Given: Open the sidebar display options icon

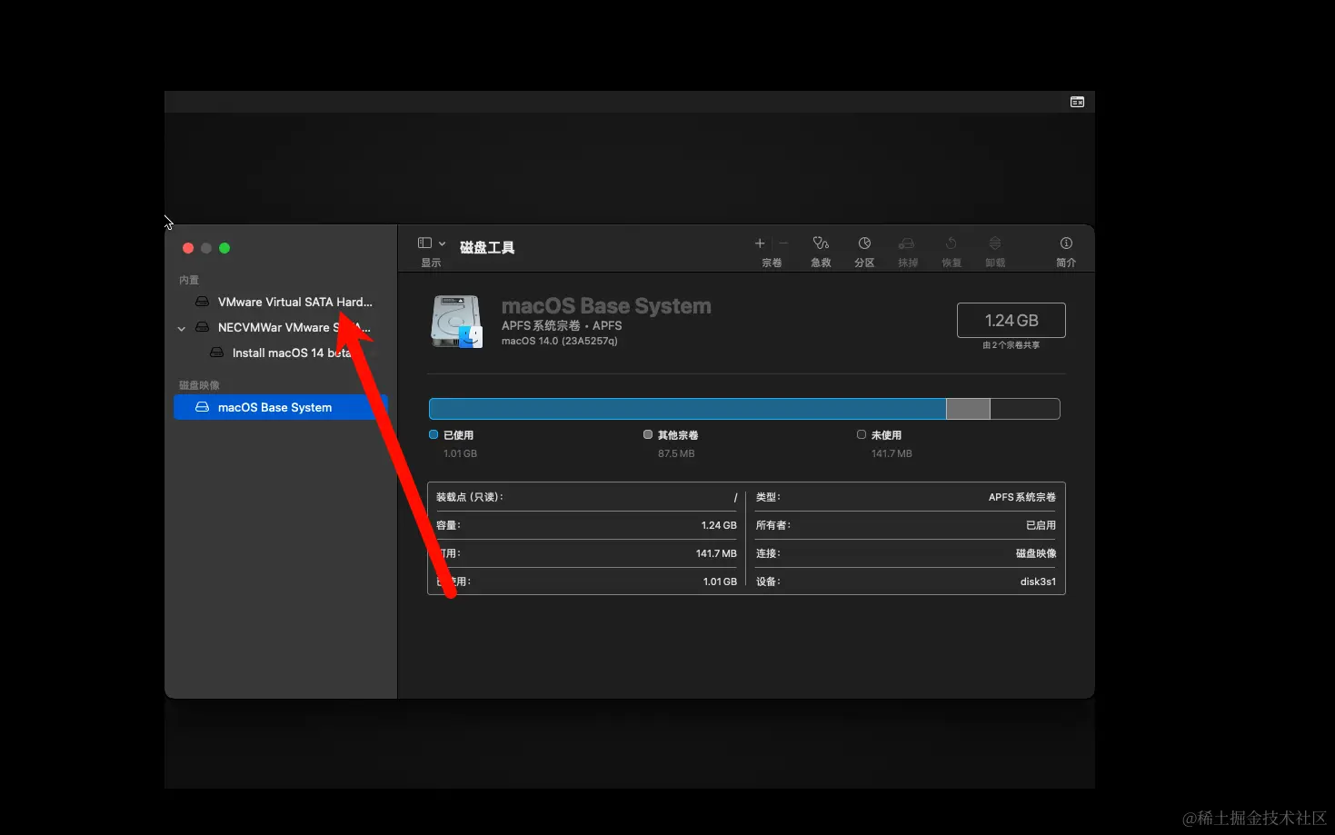Looking at the screenshot, I should coord(424,243).
